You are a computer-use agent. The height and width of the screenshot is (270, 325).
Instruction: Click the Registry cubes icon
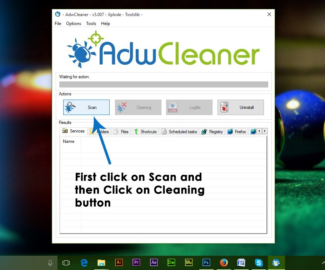[x=204, y=131]
